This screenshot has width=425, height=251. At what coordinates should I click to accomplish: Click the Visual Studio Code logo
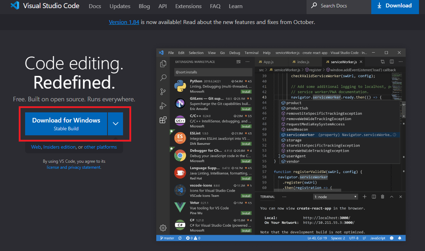click(x=14, y=6)
